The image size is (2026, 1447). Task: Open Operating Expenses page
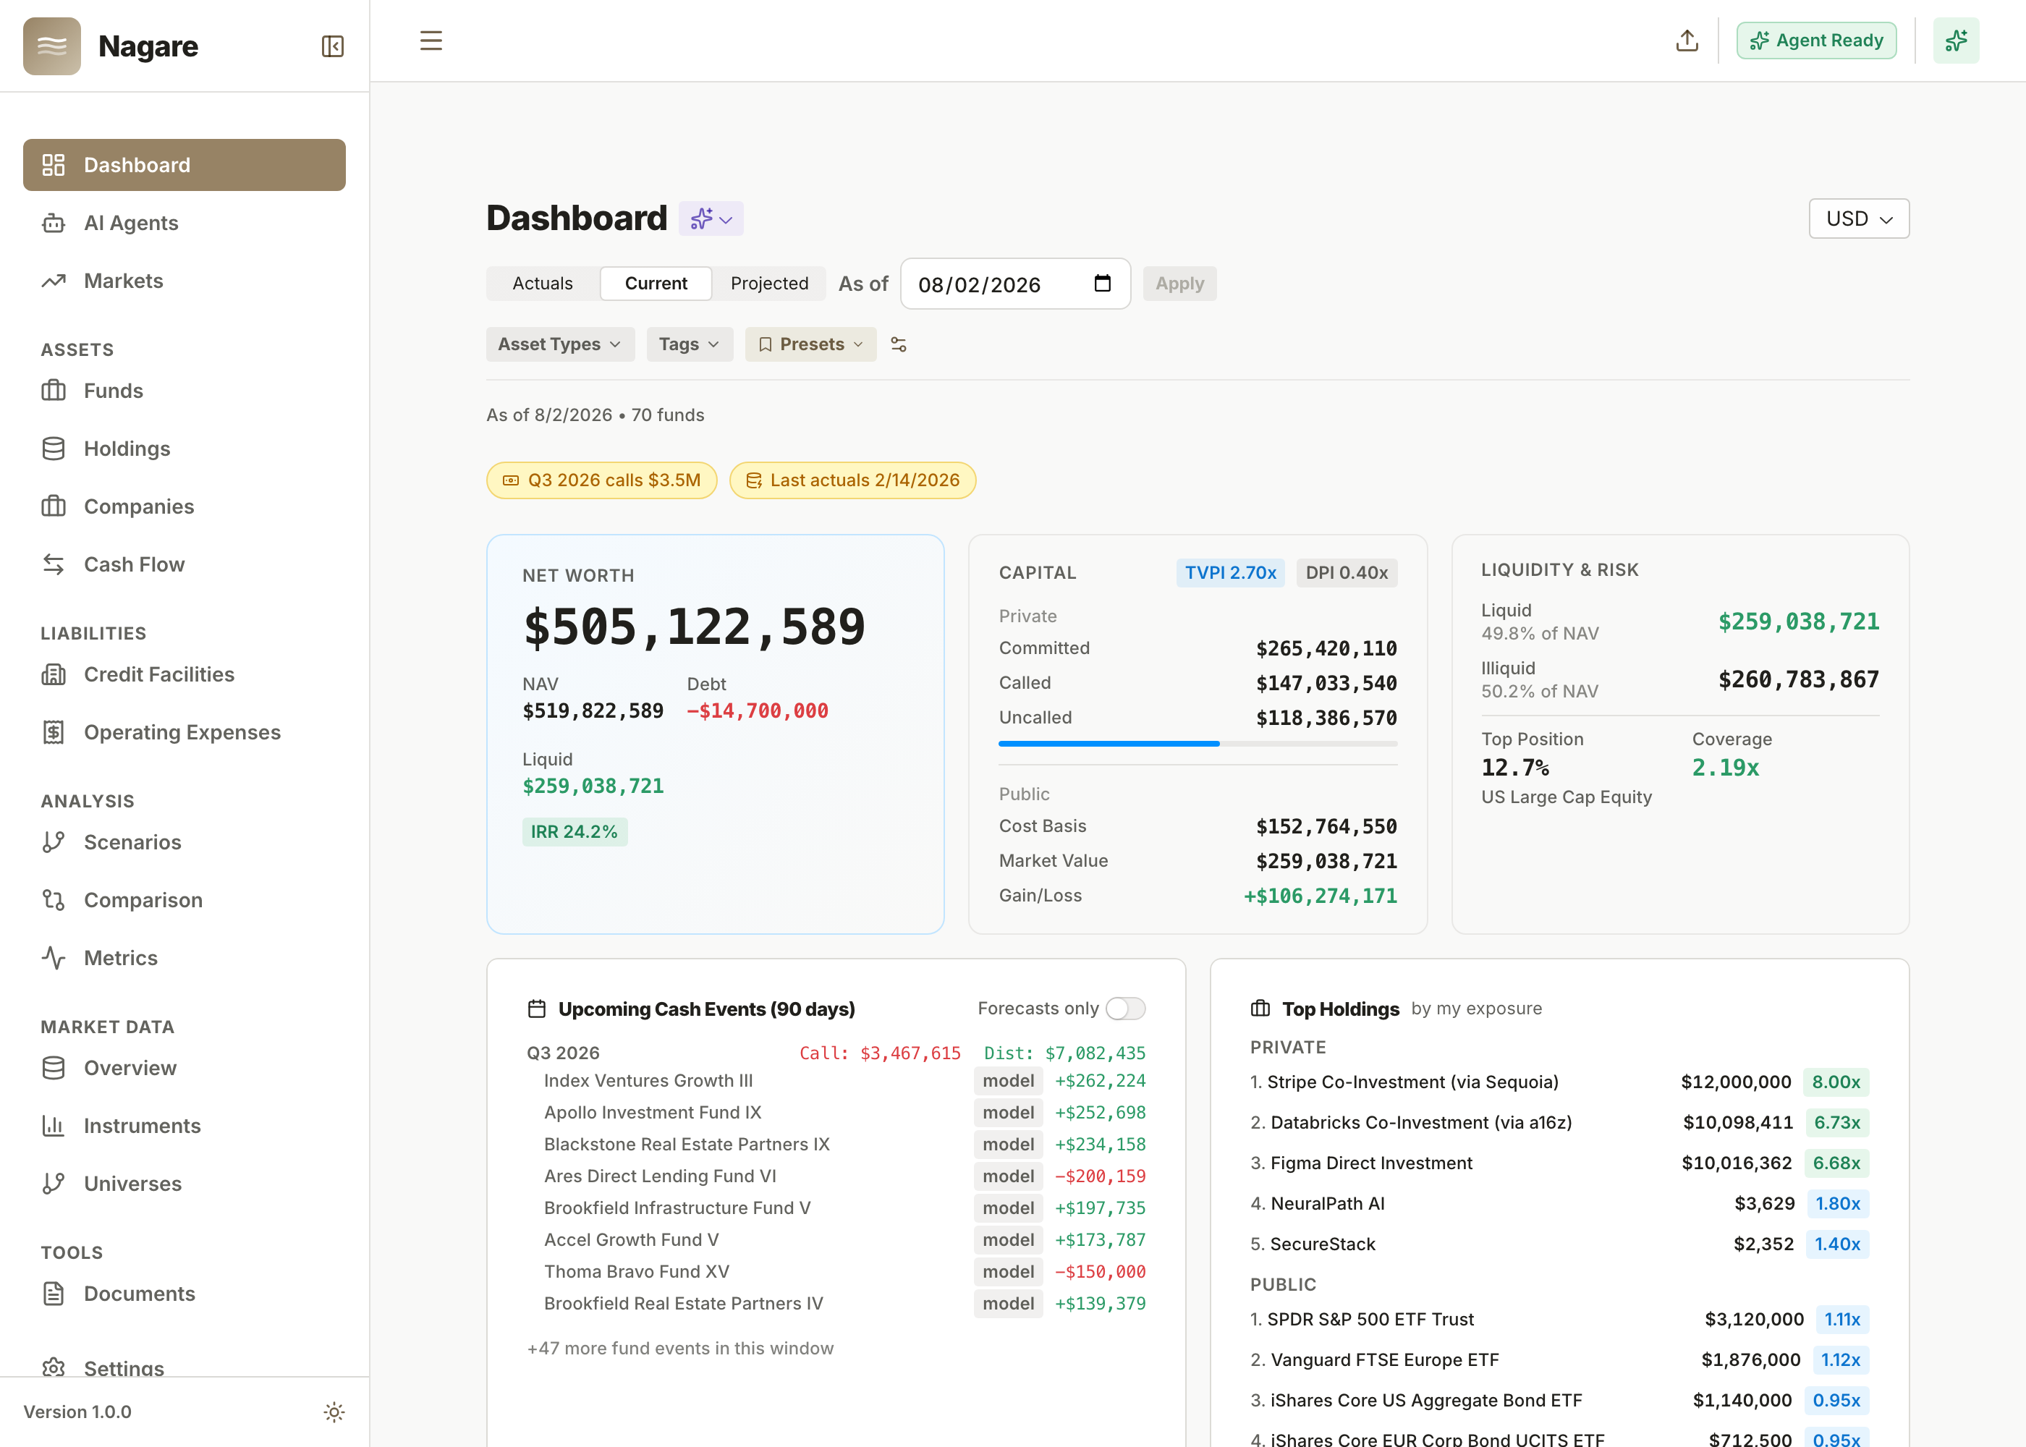tap(185, 732)
